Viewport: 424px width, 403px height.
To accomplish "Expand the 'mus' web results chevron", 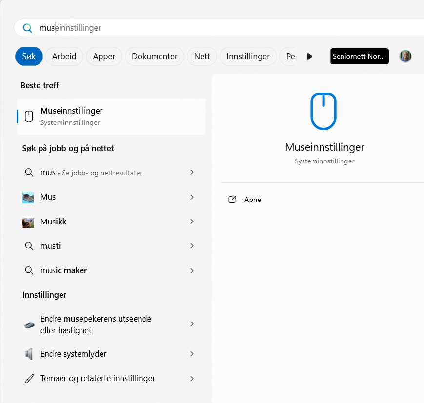I will coord(192,172).
